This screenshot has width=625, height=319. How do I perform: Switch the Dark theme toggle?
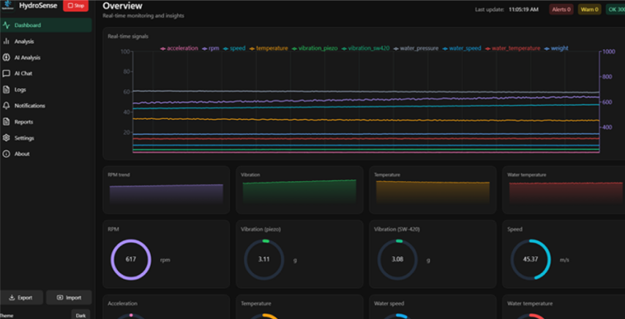click(x=81, y=315)
